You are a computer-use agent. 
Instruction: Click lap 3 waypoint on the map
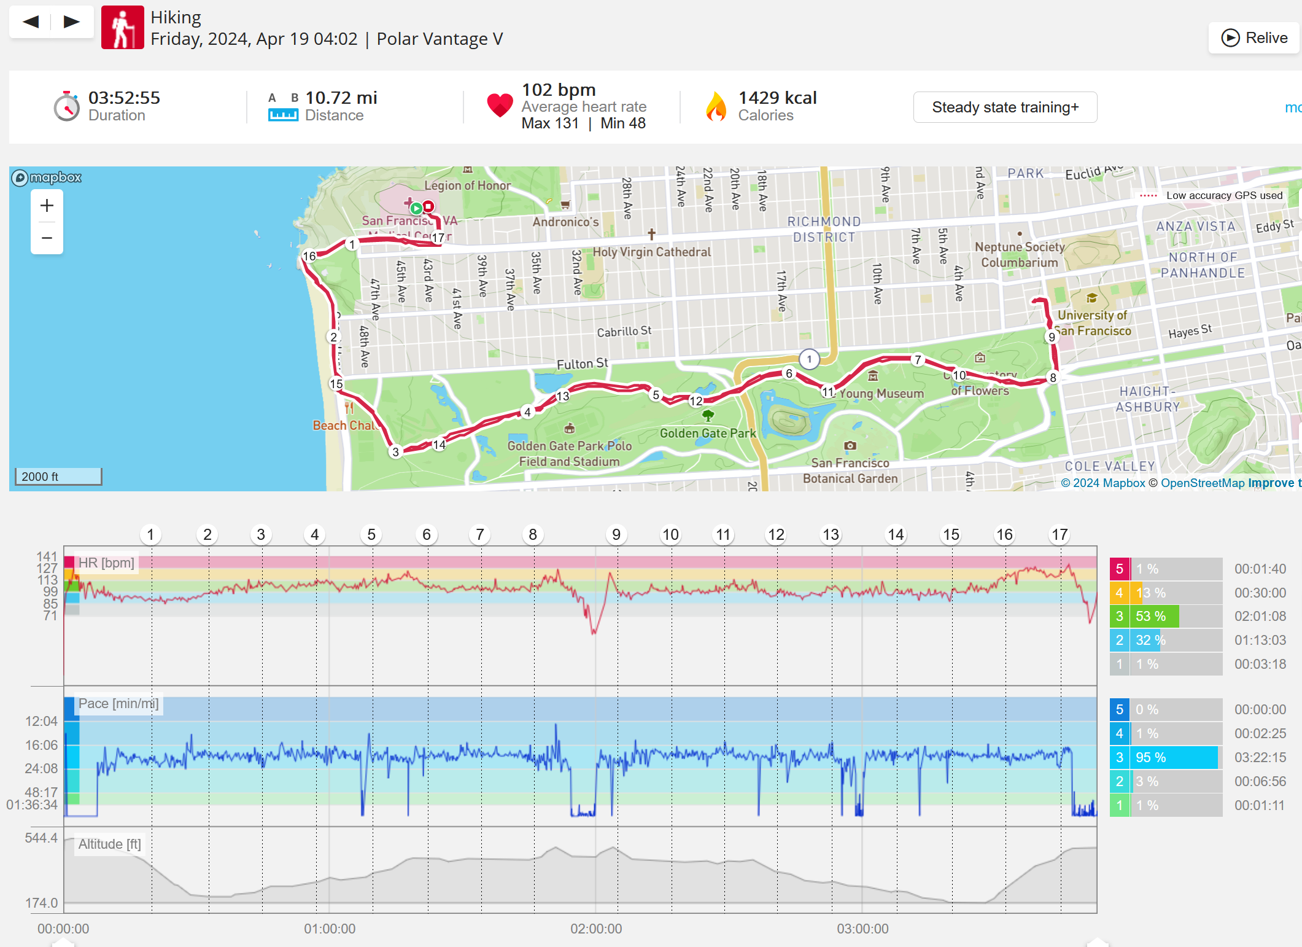395,452
